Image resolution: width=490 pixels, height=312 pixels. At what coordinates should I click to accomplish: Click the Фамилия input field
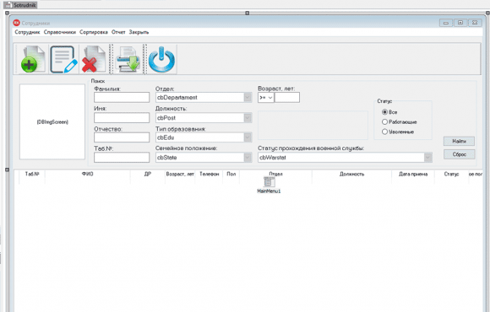click(122, 97)
